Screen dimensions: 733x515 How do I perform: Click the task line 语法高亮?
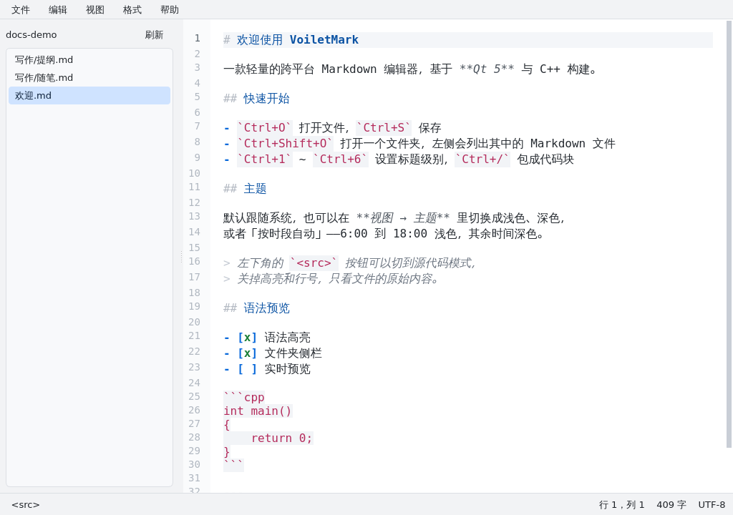pos(268,338)
